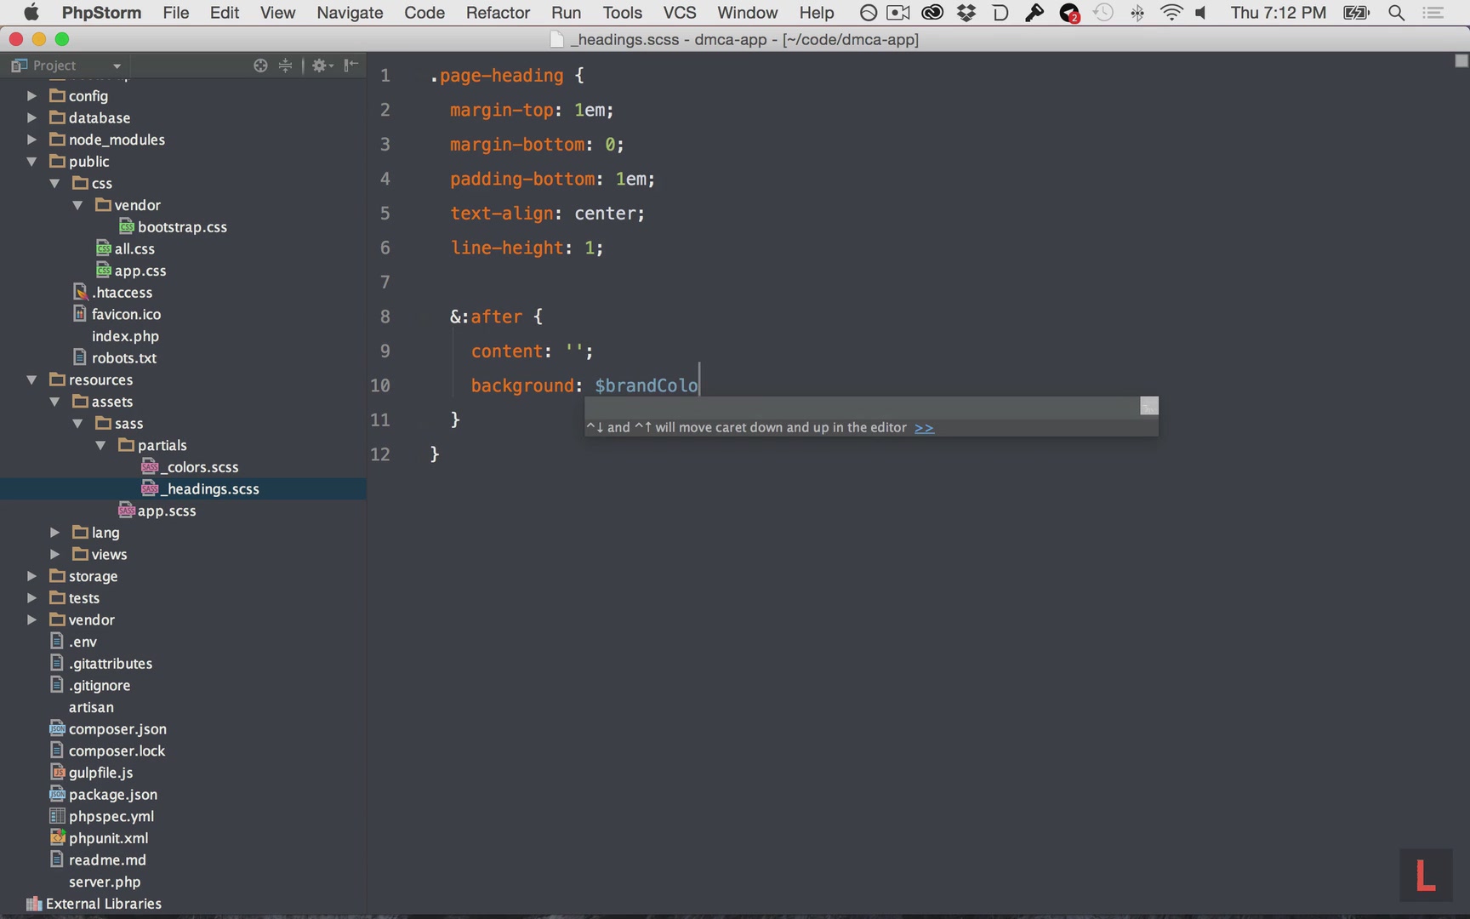Collapse the public folder
The image size is (1470, 919).
(x=31, y=161)
